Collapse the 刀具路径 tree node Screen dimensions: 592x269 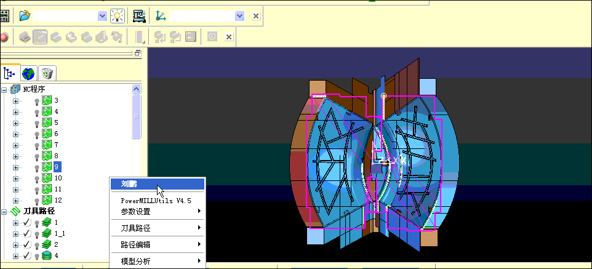[x=4, y=212]
